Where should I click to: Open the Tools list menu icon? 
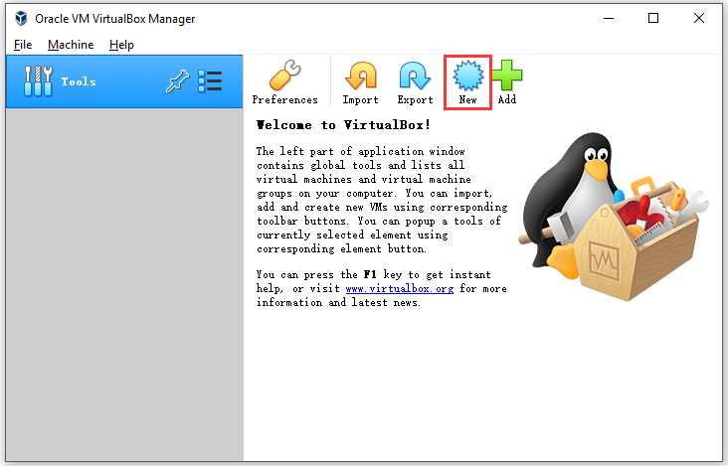210,81
